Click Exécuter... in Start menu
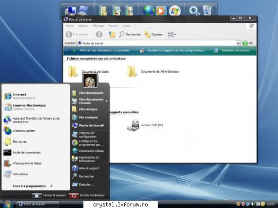278x208 pixels. (x=83, y=184)
